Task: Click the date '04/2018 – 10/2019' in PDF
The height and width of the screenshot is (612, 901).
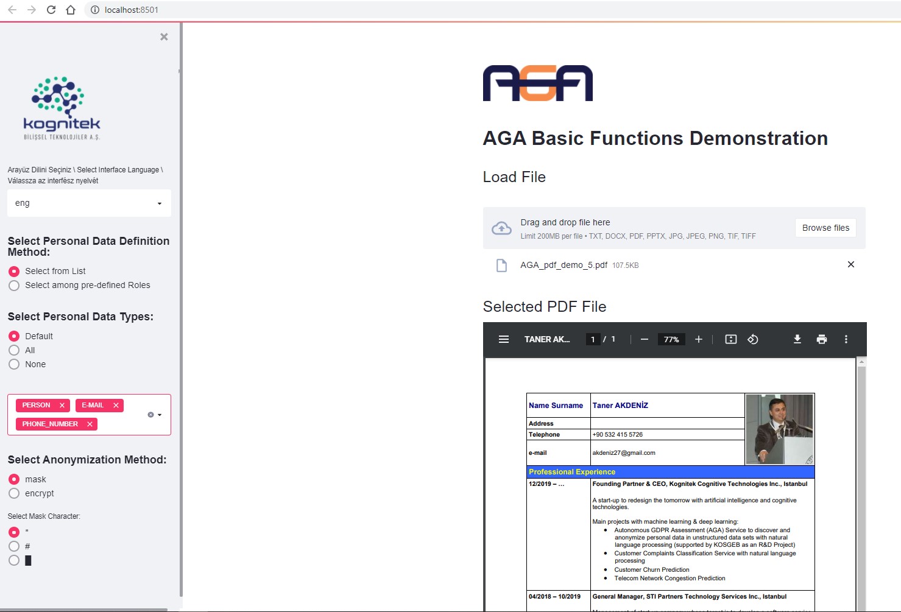Action: 554,597
